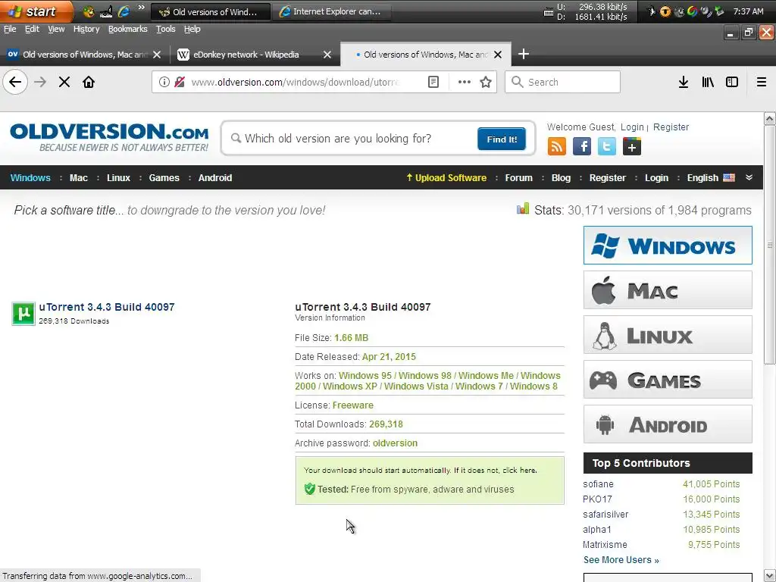This screenshot has width=776, height=582.
Task: Click the Internet Explorer quick launch icon
Action: tap(124, 11)
